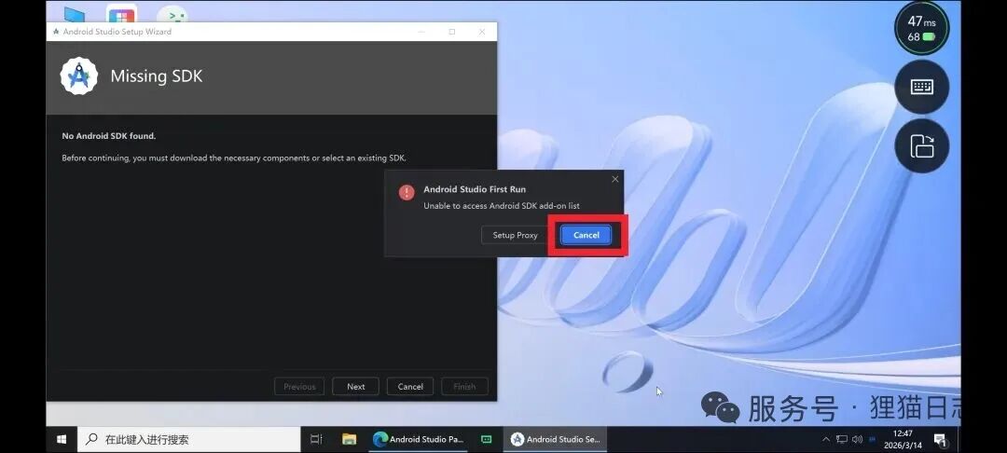Click the taskbar clock showing 12:47
This screenshot has width=1007, height=453.
tap(903, 440)
